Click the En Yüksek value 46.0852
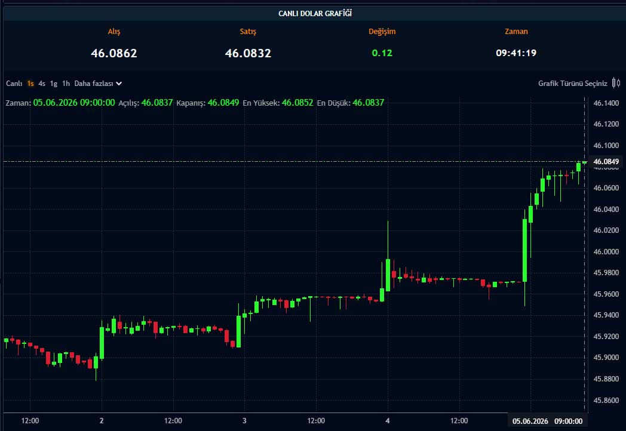626x431 pixels. point(297,103)
